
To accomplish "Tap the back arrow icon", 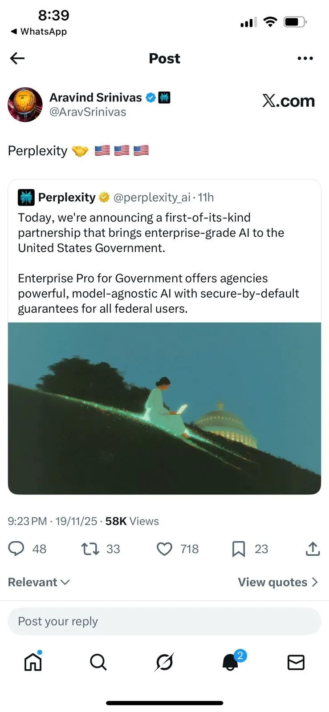I will click(17, 58).
